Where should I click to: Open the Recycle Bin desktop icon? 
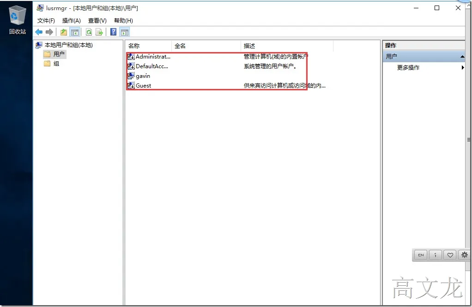click(x=18, y=20)
